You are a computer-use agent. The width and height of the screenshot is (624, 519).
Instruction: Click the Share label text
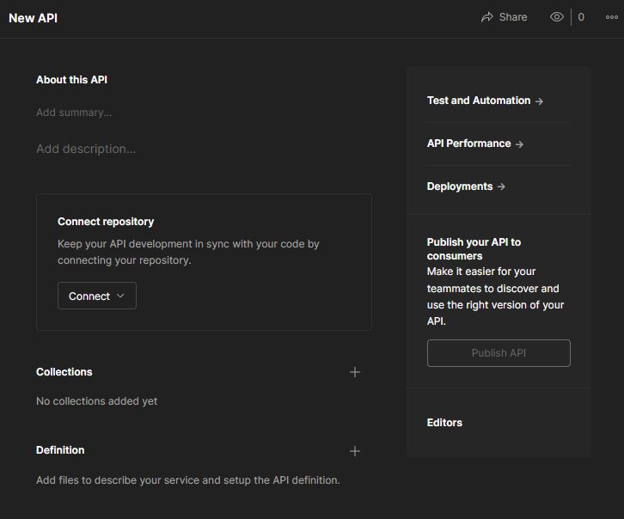513,17
